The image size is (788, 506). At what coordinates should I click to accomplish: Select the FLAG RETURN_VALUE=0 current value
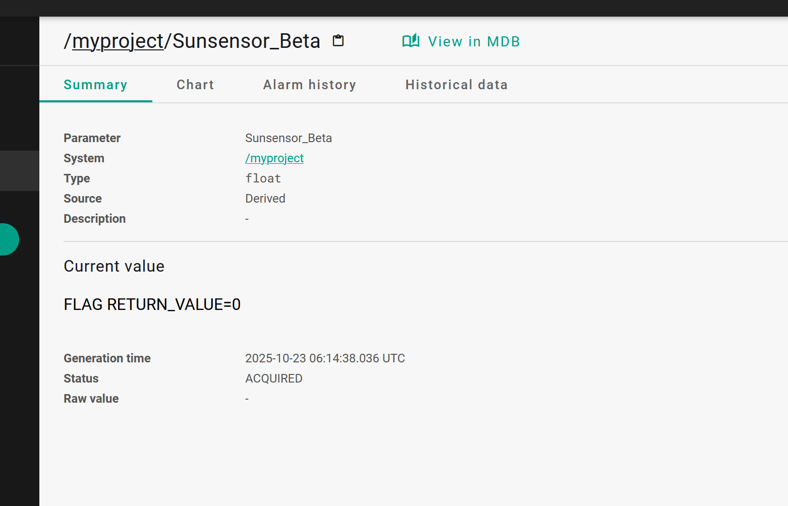tap(152, 304)
